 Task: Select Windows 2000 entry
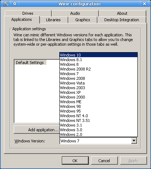click(99, 97)
